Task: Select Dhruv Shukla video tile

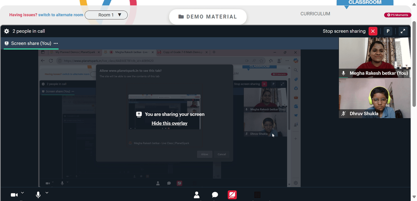Action: 374,98
